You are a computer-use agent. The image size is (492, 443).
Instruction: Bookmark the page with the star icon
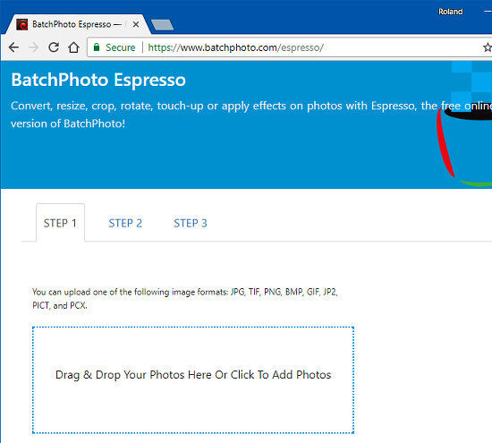[x=488, y=47]
